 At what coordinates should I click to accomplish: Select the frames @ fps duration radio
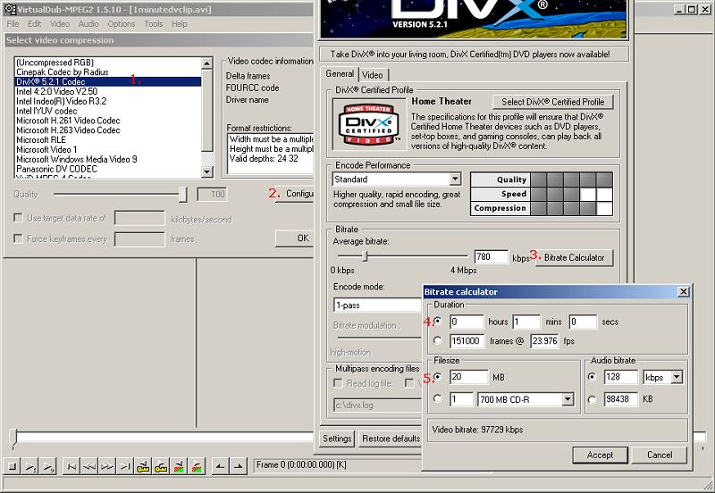pos(438,340)
